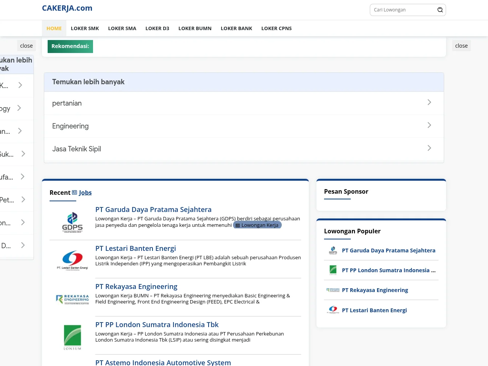This screenshot has width=488, height=366.
Task: Open the PT Rekayasa Engineering title in Recent Jobs
Action: pyautogui.click(x=136, y=286)
